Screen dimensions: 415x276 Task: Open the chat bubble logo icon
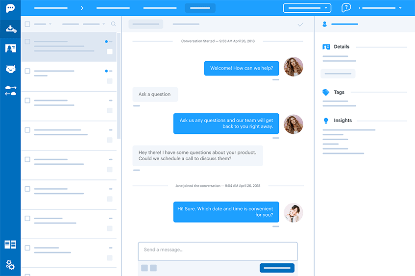(10, 8)
